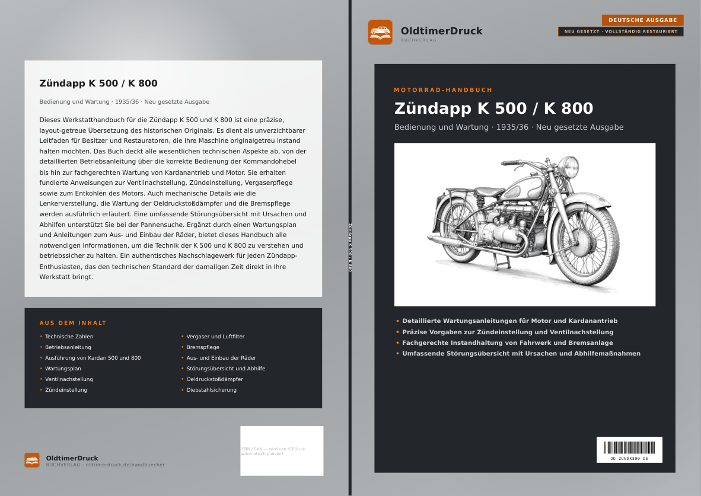Open the oldtimerdruck.de/handbuecher link text
Screen dimensions: 701x496
point(125,465)
